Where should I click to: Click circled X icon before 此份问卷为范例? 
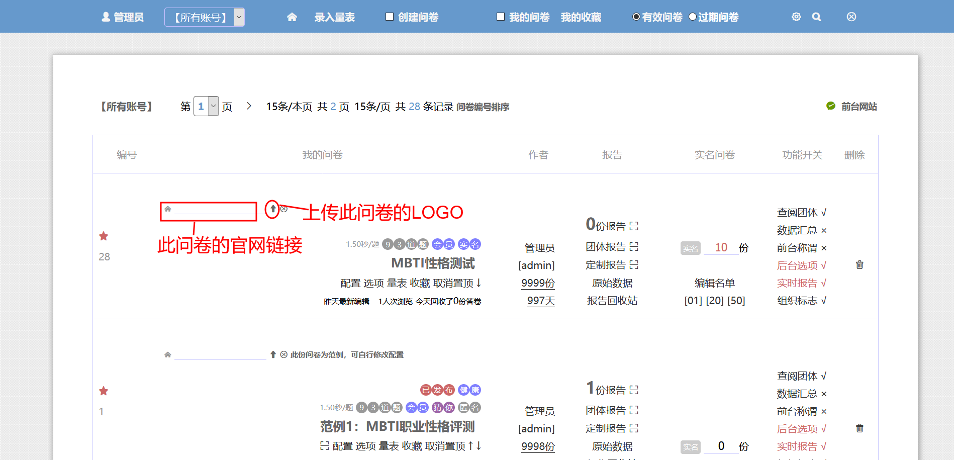click(284, 354)
